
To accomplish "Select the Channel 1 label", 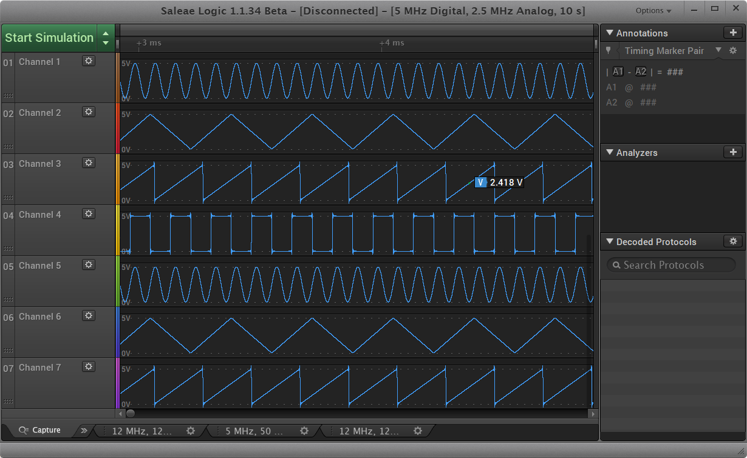I will pyautogui.click(x=39, y=61).
